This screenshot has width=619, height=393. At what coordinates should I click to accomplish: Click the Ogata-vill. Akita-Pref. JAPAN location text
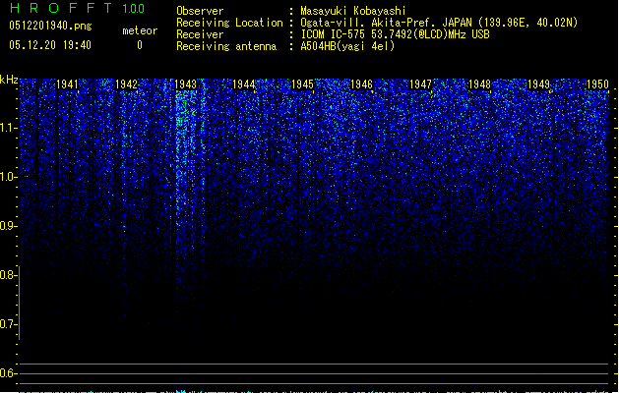(x=439, y=23)
